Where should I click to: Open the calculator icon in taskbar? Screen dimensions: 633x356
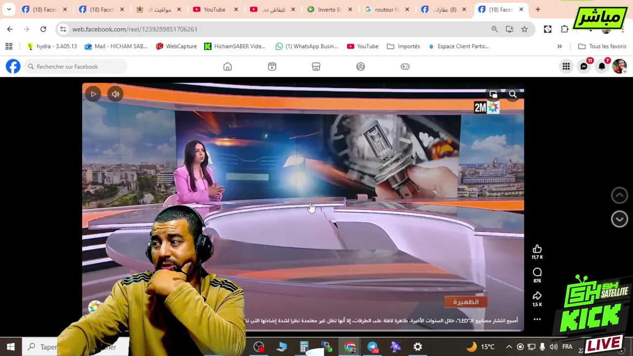[304, 347]
